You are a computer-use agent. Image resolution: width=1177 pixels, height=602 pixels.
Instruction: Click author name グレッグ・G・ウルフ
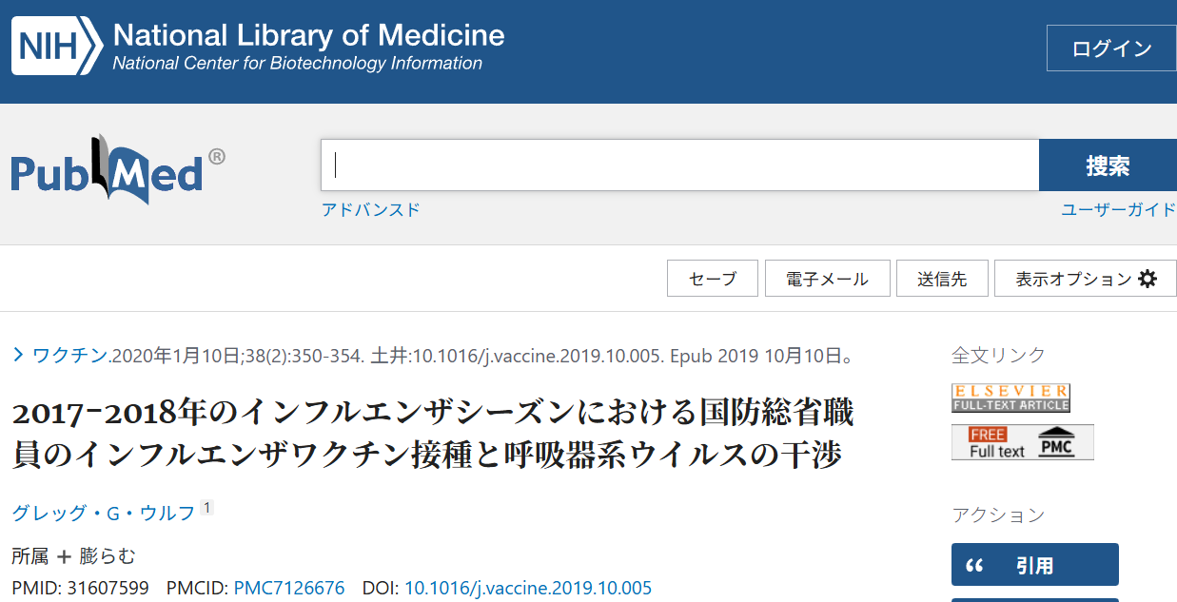(x=103, y=513)
